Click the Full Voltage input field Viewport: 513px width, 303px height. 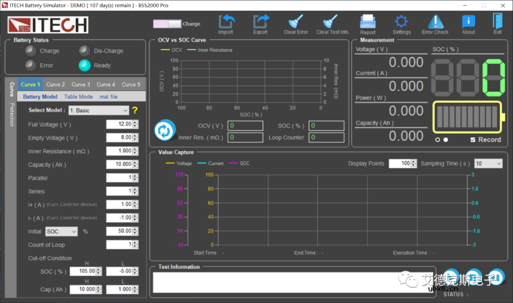119,124
